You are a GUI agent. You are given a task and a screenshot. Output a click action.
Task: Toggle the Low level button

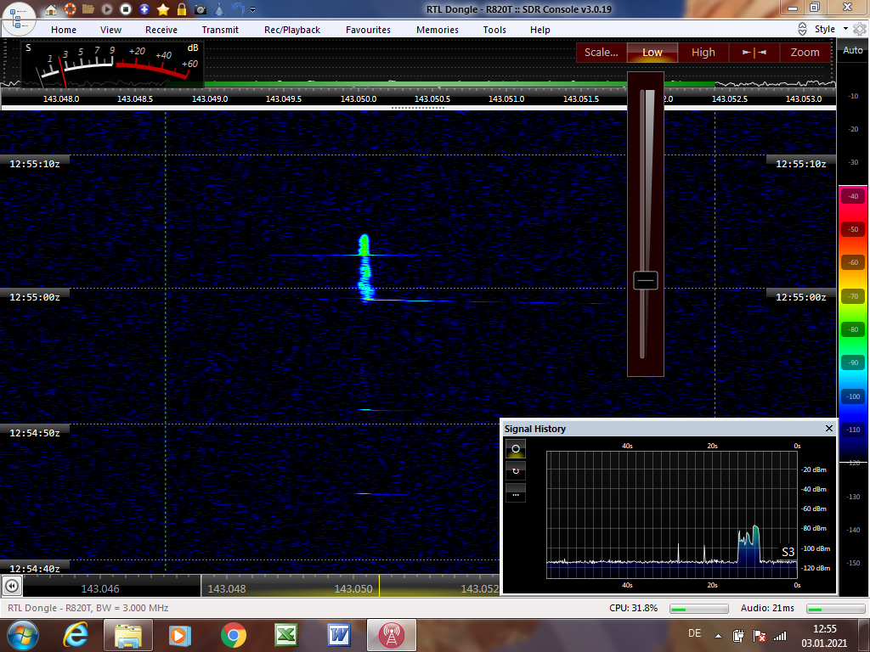(x=652, y=52)
